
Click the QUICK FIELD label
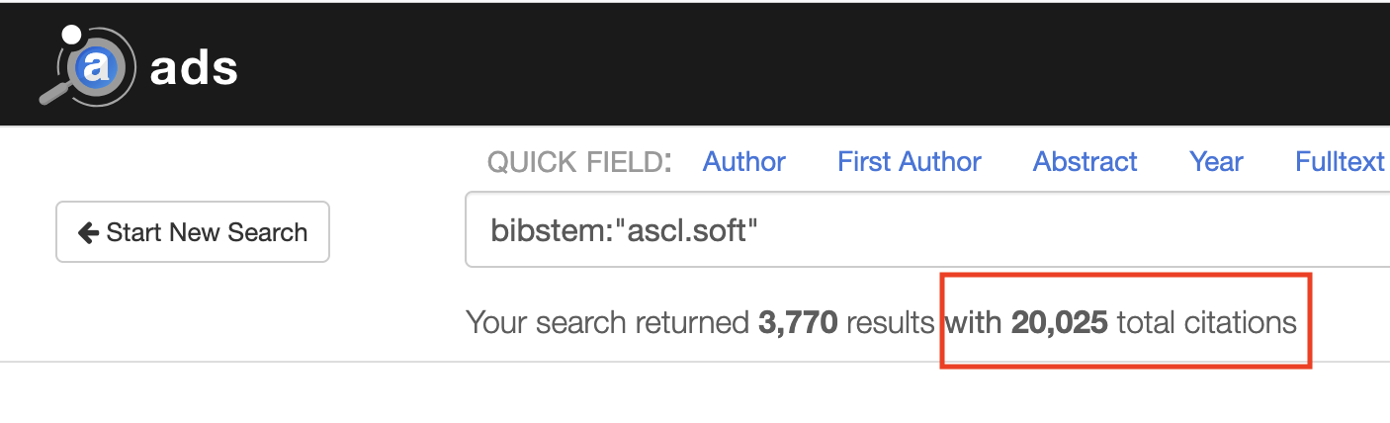click(x=579, y=162)
